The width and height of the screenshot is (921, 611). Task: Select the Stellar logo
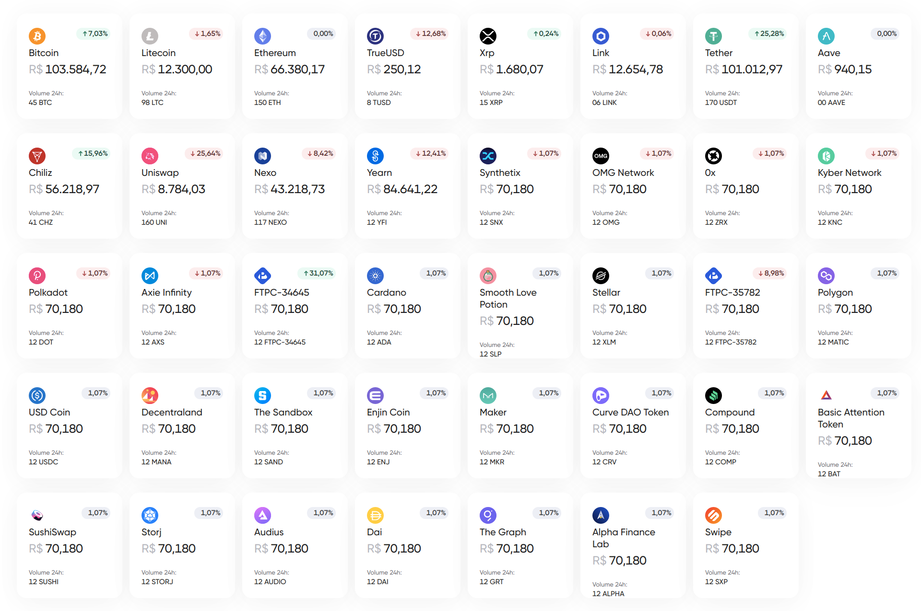click(601, 275)
